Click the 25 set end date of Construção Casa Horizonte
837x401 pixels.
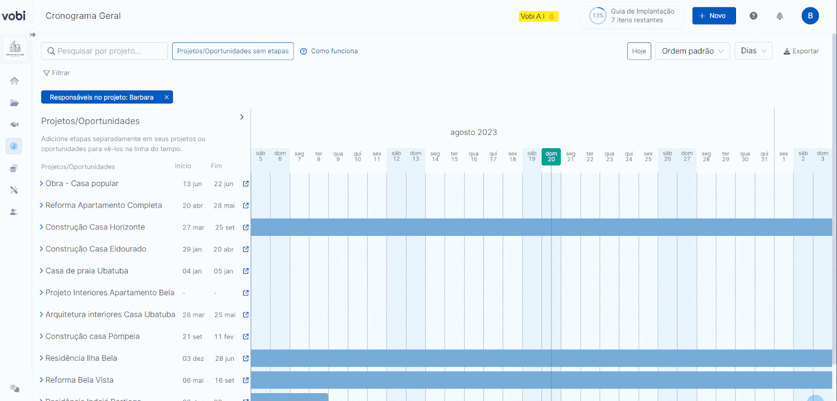pyautogui.click(x=225, y=227)
